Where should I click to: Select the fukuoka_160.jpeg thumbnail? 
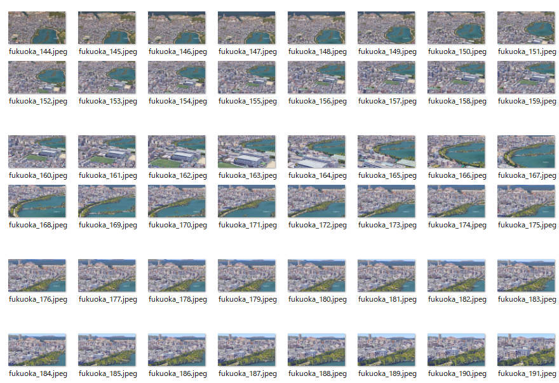tap(37, 152)
